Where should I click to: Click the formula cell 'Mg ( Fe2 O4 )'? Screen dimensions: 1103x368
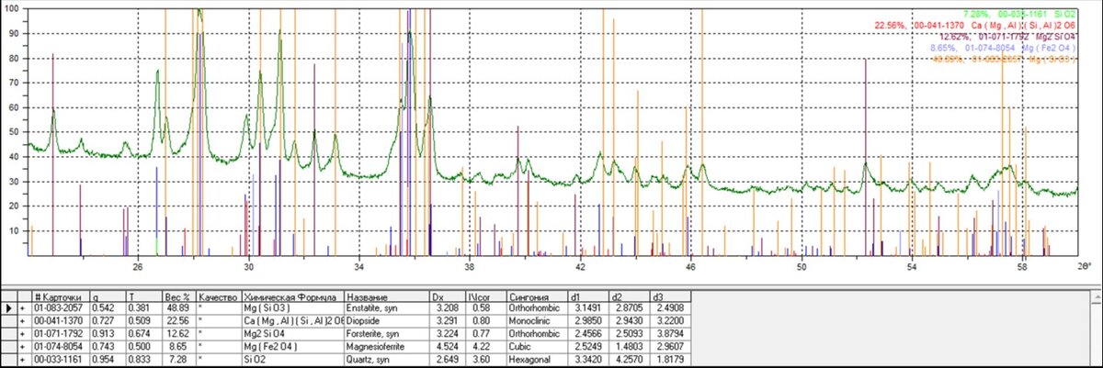click(293, 347)
